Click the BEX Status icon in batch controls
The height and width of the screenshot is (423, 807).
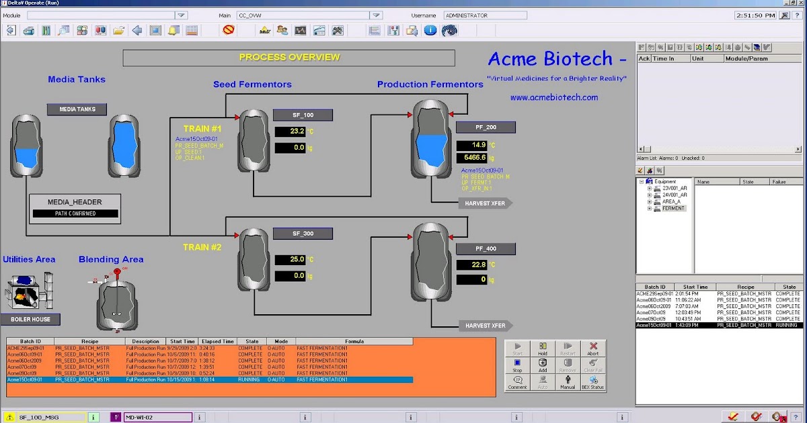(x=592, y=382)
